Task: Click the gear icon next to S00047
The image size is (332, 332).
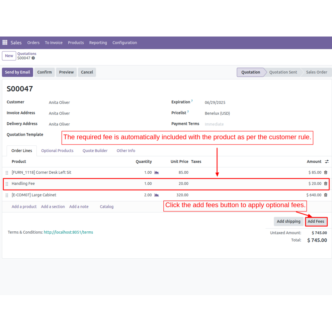Action: pyautogui.click(x=33, y=58)
